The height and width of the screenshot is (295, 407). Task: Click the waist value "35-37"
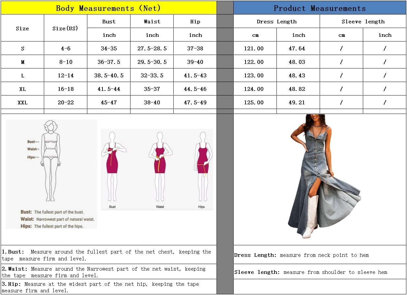coord(152,89)
